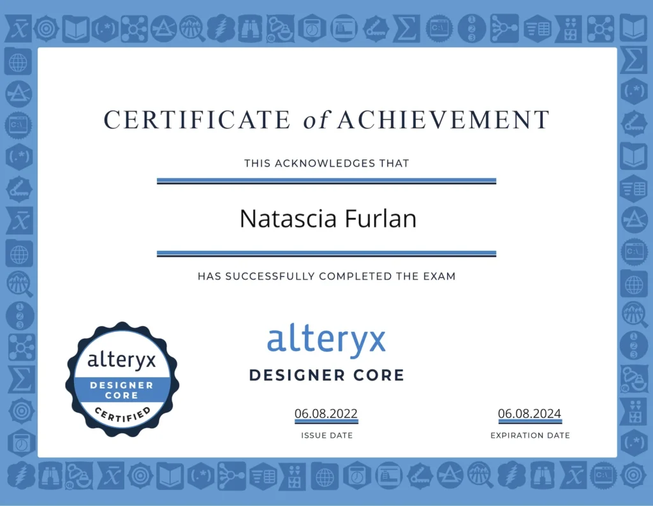Select the report table icon on the right border

(x=635, y=188)
